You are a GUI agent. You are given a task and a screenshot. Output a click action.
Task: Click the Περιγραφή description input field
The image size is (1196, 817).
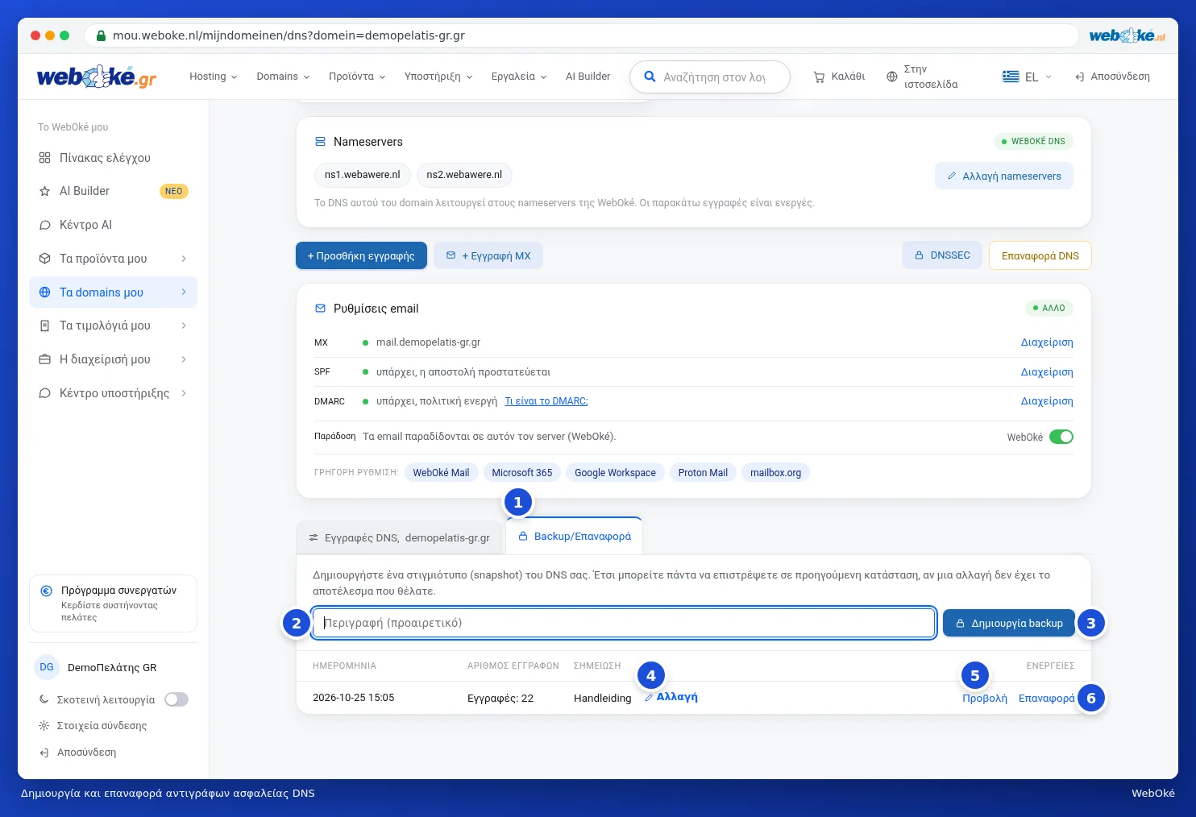(x=624, y=623)
